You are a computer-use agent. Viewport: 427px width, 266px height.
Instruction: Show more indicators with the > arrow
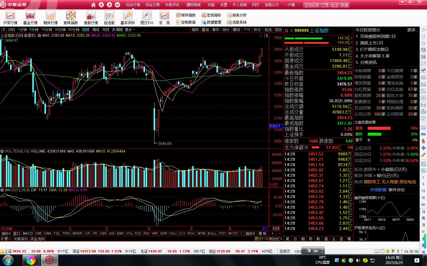pos(241,233)
